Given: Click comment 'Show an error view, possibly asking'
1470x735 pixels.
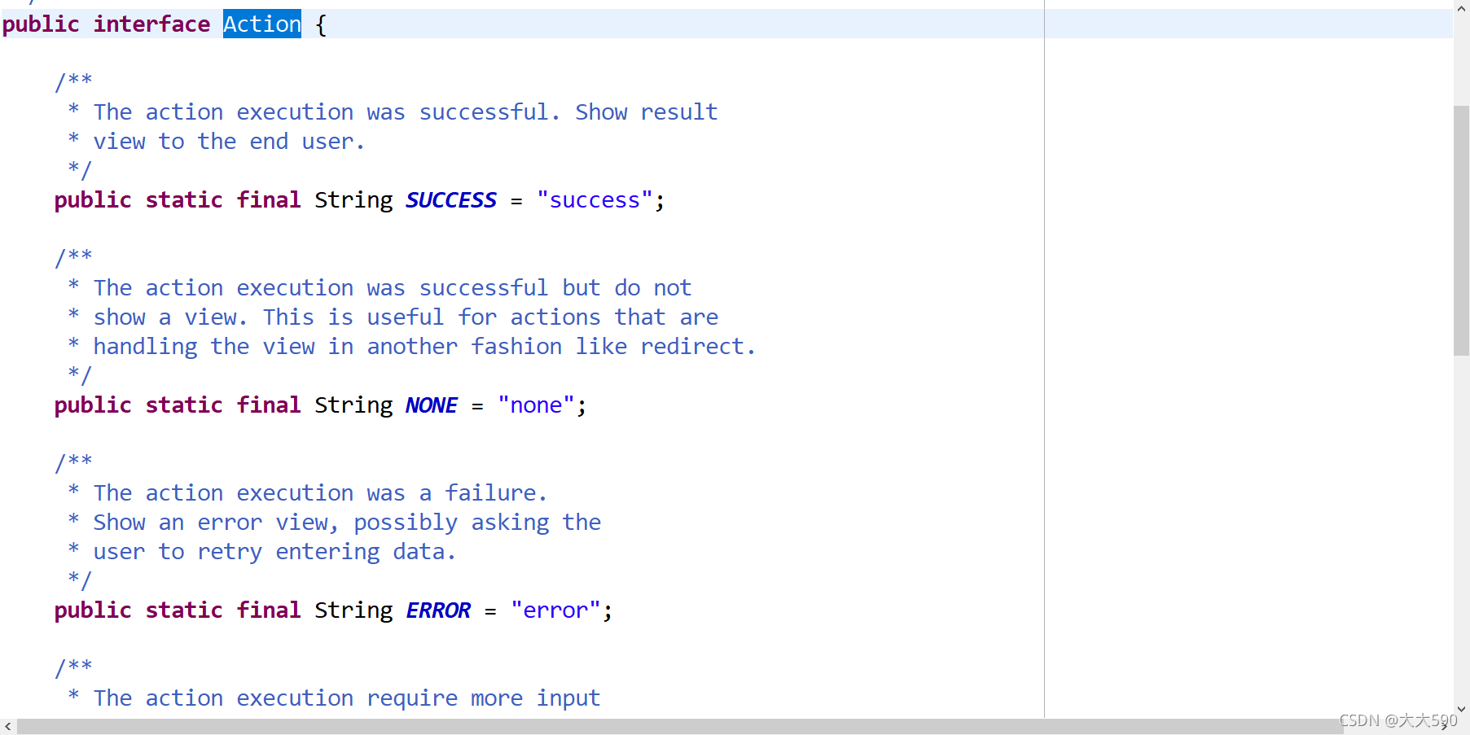Looking at the screenshot, I should 347,523.
